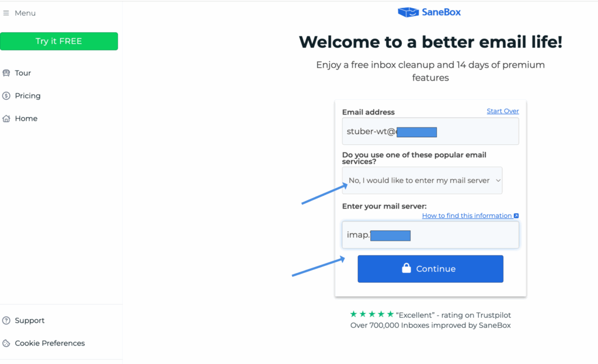The height and width of the screenshot is (364, 598).
Task: Open the Tour menu item
Action: (x=23, y=73)
